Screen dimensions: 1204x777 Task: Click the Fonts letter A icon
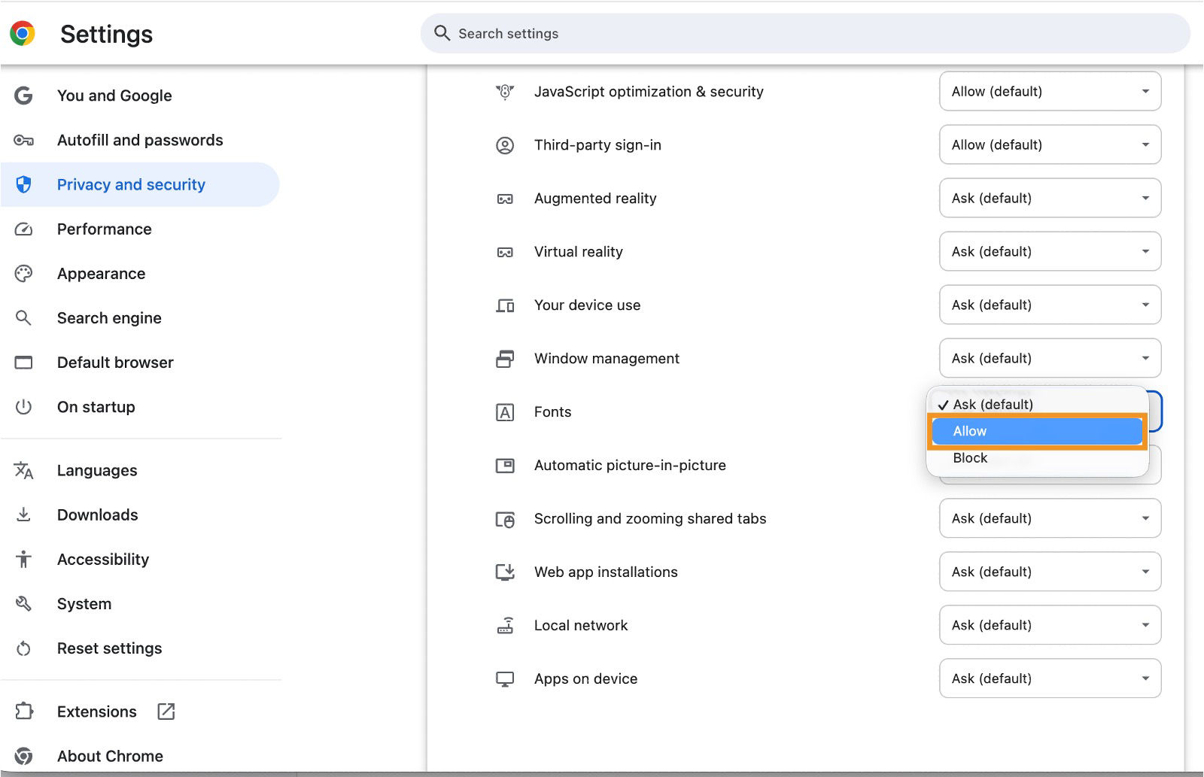(505, 412)
